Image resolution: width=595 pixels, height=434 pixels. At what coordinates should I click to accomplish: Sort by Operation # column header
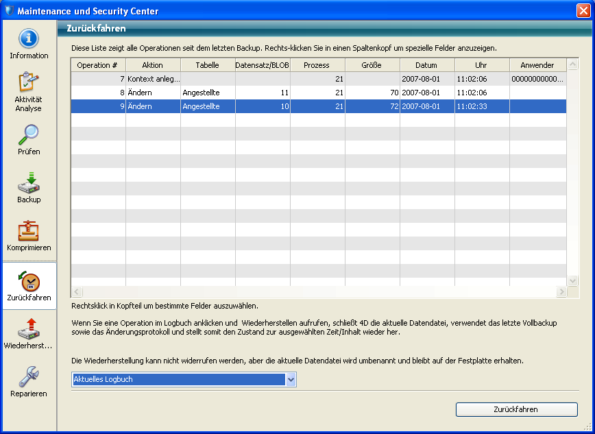click(x=98, y=65)
